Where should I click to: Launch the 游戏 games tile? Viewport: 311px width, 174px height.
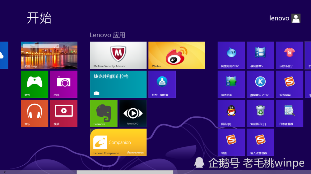(x=35, y=84)
